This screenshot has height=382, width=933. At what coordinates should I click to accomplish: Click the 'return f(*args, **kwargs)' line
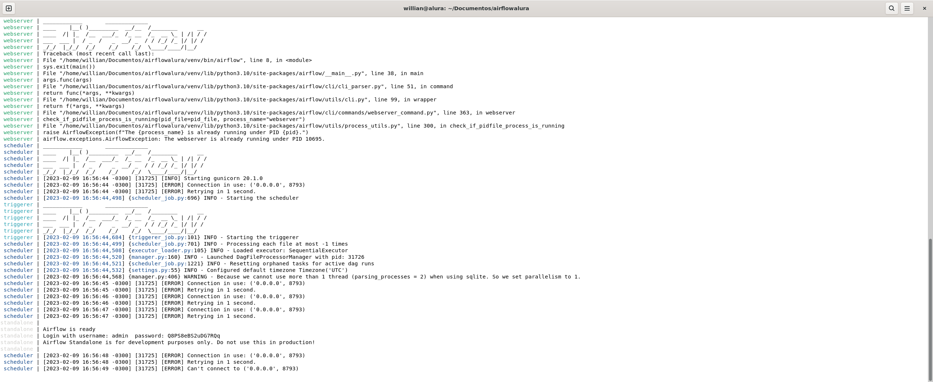84,106
